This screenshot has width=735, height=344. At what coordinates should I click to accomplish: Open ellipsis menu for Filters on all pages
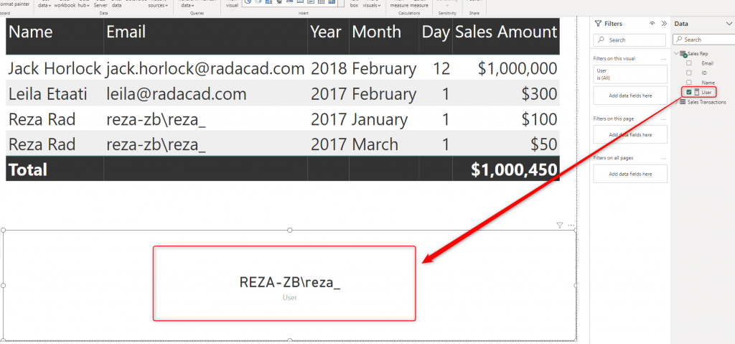[663, 157]
